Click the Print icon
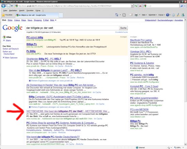This screenshot has width=187, height=149. click(136, 15)
